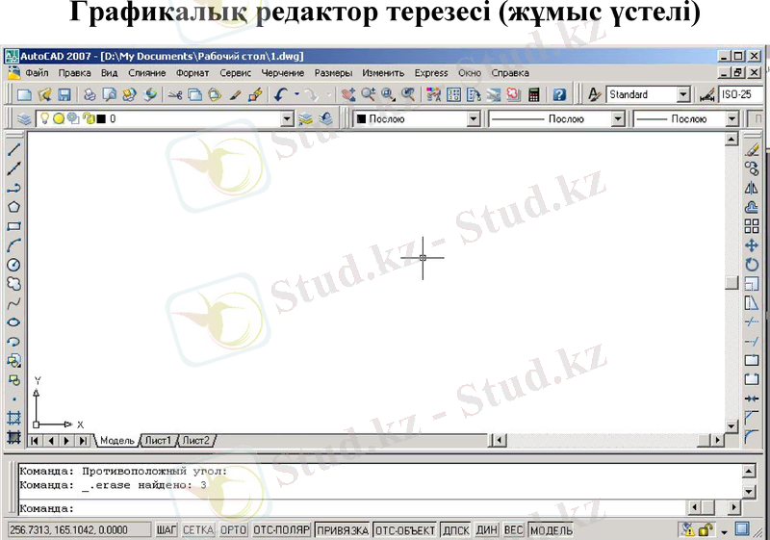Click the drawing area vertical scrollbar thumb
This screenshot has height=540, width=770.
pos(731,283)
